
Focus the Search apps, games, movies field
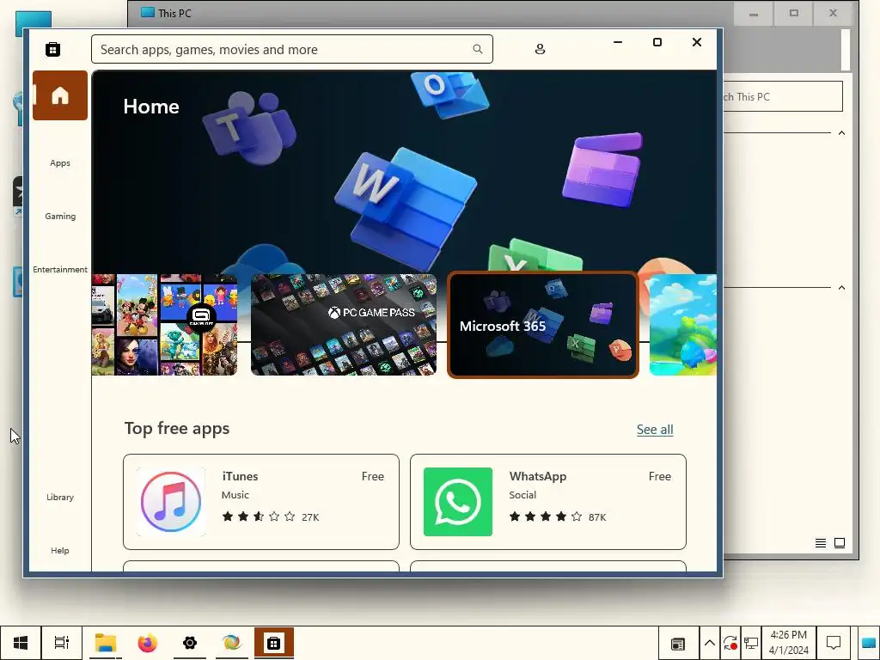292,49
